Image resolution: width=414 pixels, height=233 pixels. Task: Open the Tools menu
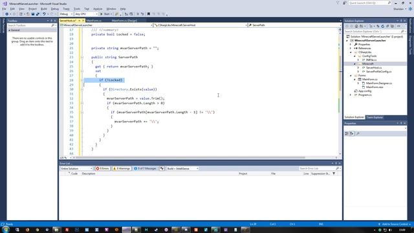click(77, 8)
